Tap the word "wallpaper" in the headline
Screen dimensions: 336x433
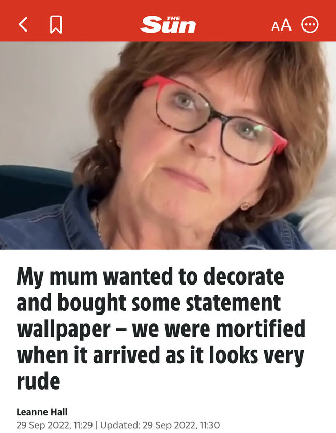64,329
